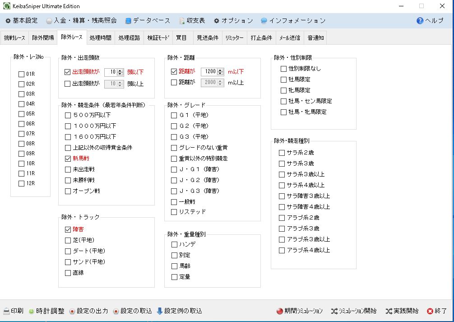Click the red X icon beside 終了
The width and height of the screenshot is (454, 322).
click(430, 311)
